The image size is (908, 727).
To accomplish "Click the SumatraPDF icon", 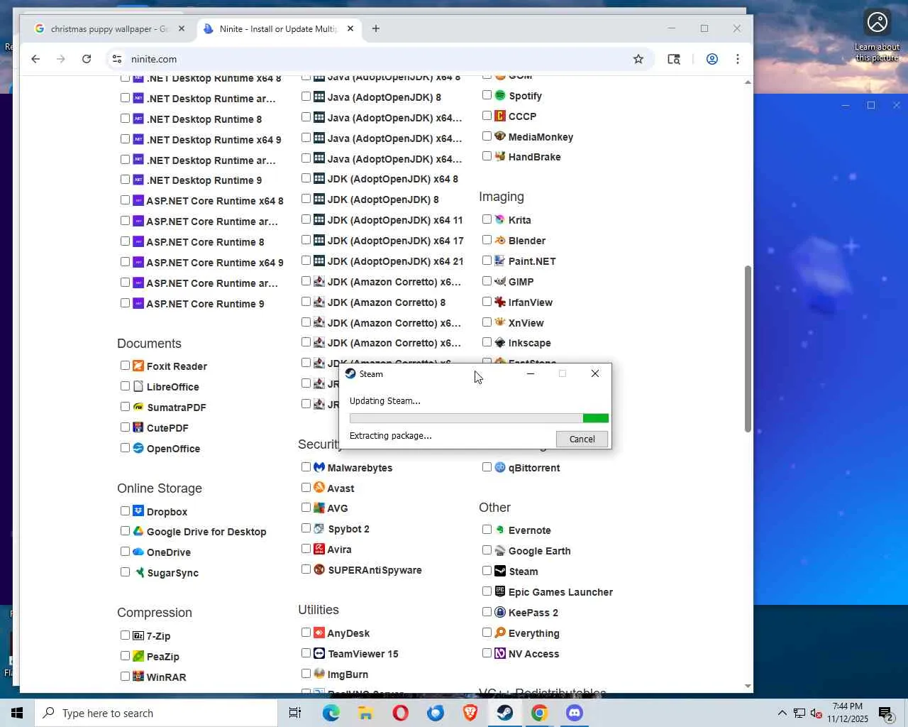I will (x=138, y=407).
